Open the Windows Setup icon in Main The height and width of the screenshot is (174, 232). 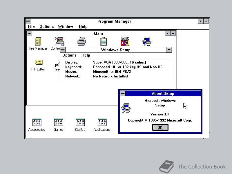point(147,41)
